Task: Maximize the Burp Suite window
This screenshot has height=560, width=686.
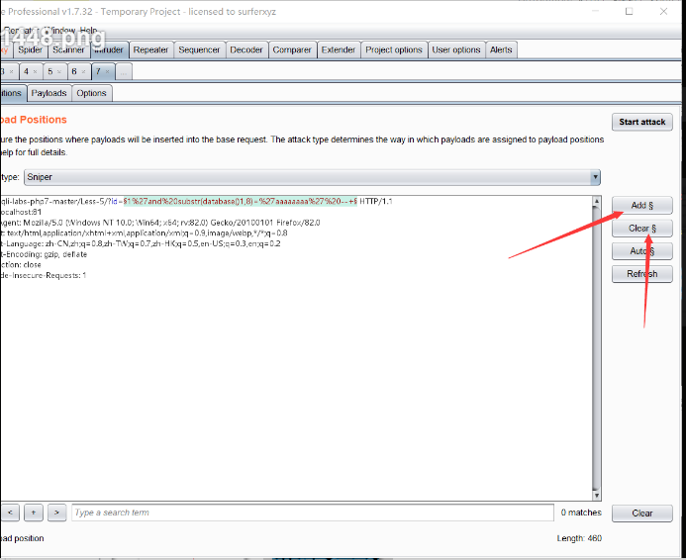Action: coord(630,11)
